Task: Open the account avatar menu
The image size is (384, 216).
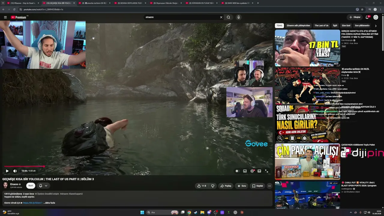Action: coord(376,17)
